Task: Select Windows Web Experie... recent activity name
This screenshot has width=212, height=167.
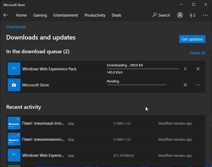Action: pyautogui.click(x=43, y=155)
